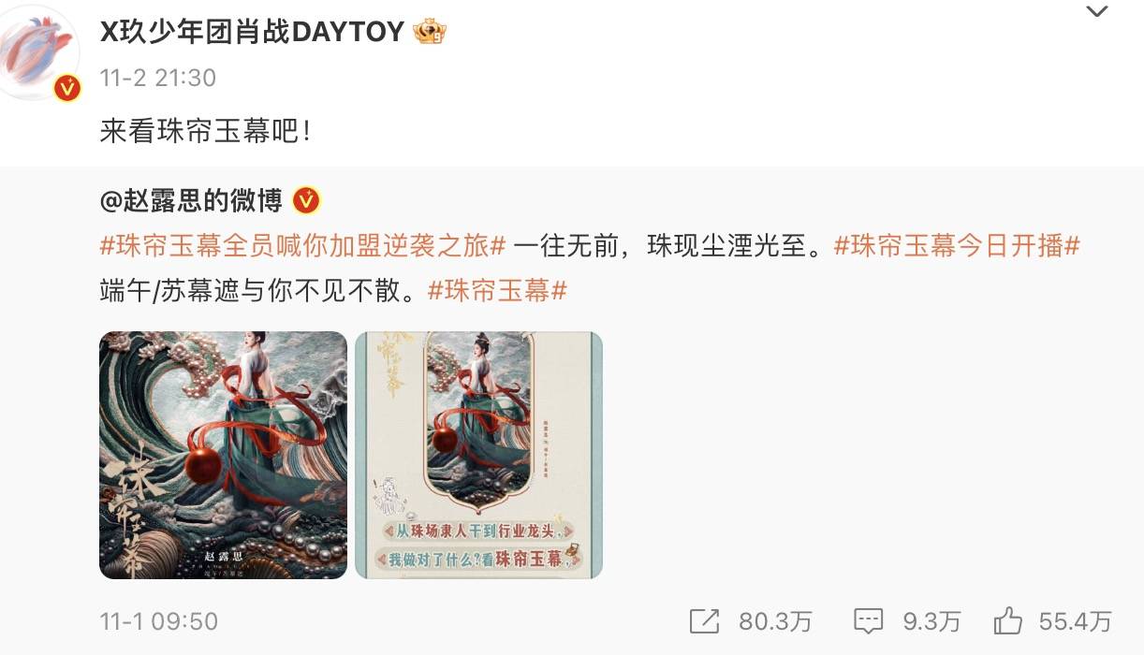The image size is (1144, 655).
Task: View the first wave poster thumbnail
Action: point(224,455)
